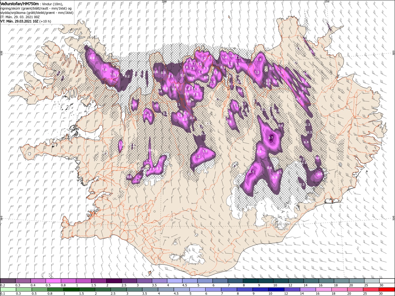Click the 2.2 snowfall value on the map
The image size is (395, 296).
click(x=237, y=57)
